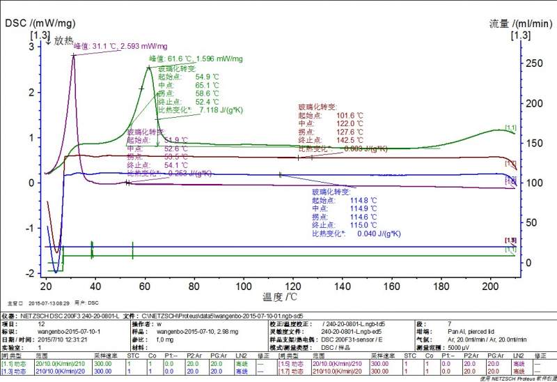Click the crucible value Pan Al, pierced lid

pos(471,332)
